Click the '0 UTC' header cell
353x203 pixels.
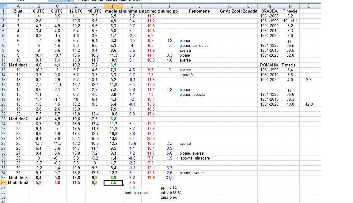(x=39, y=11)
